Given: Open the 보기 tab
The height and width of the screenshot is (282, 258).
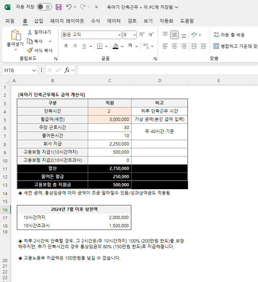Looking at the screenshot, I should 148,21.
